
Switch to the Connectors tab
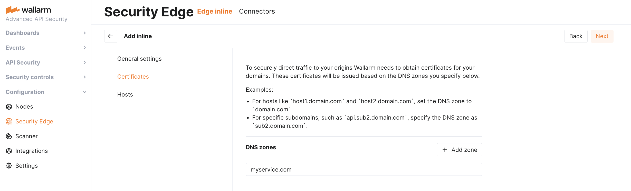[x=257, y=11]
